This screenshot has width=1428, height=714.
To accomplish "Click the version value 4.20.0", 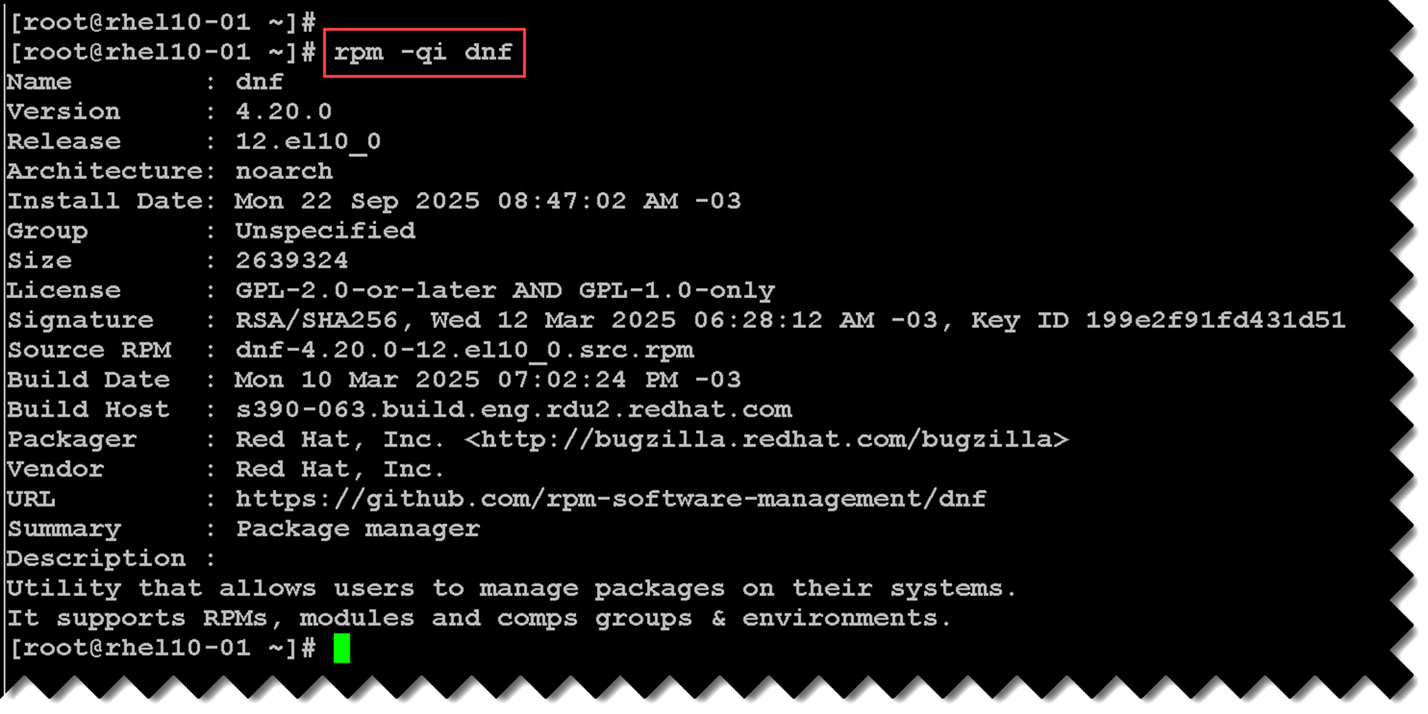I will point(283,111).
